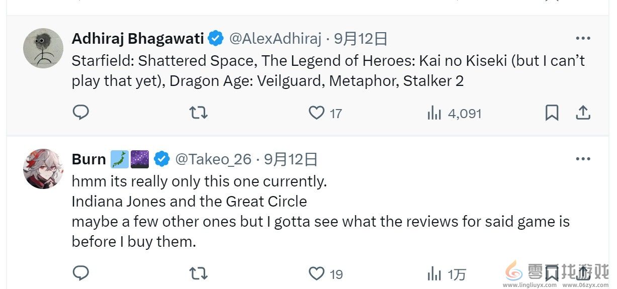Open the @AlexAdhiraj handle link

(x=275, y=38)
